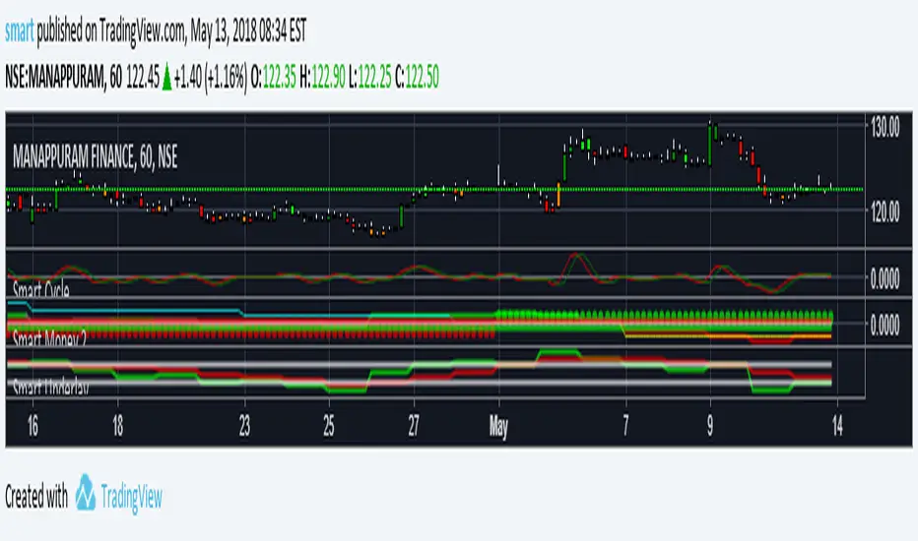Click the 120.00 price axis label

click(x=885, y=211)
